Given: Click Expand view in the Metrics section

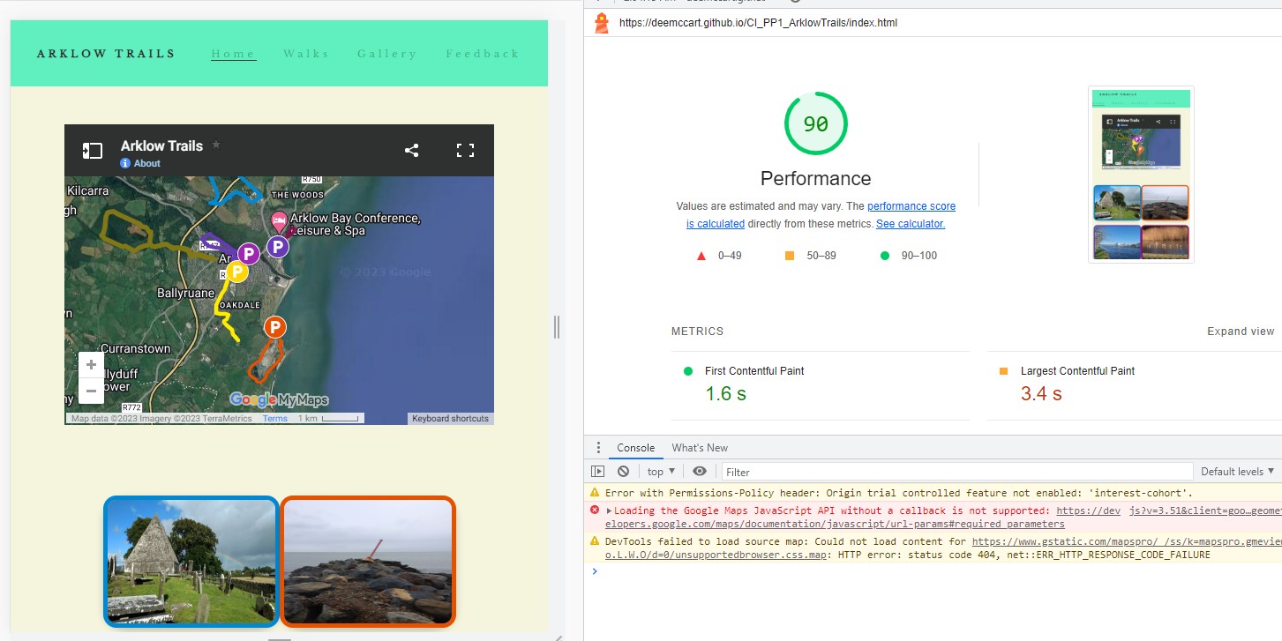Looking at the screenshot, I should [1240, 332].
